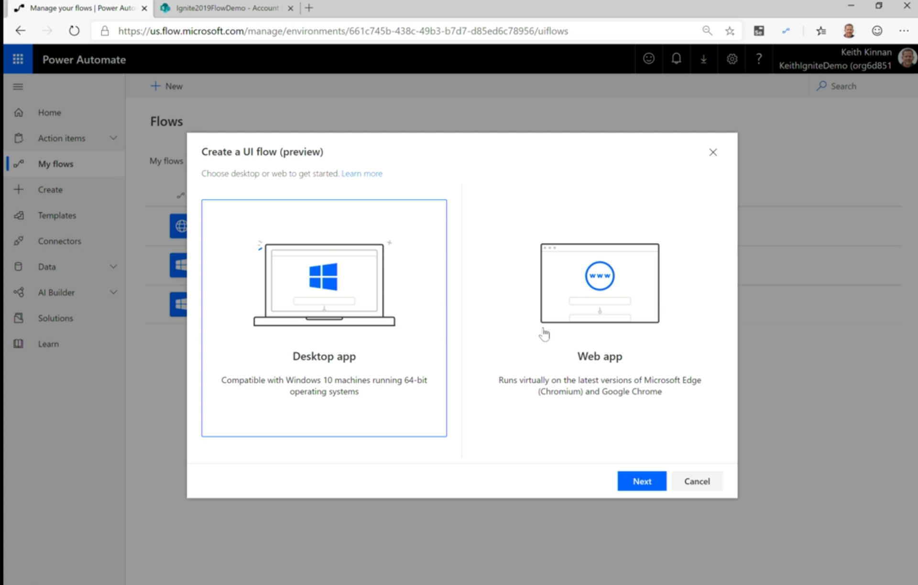Open Connectors in sidebar
Image resolution: width=918 pixels, height=585 pixels.
tap(60, 241)
